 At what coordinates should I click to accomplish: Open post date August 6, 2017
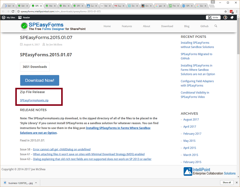pos(31,44)
